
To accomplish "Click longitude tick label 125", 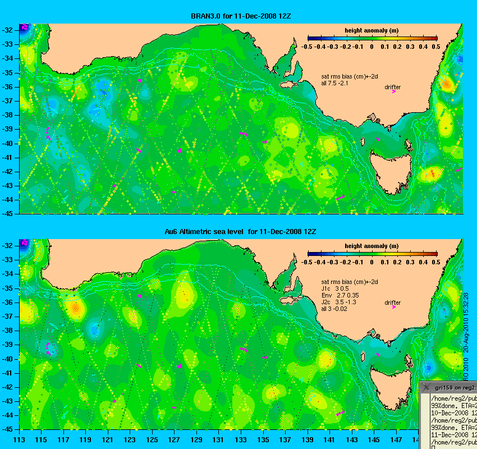I will click(x=152, y=440).
